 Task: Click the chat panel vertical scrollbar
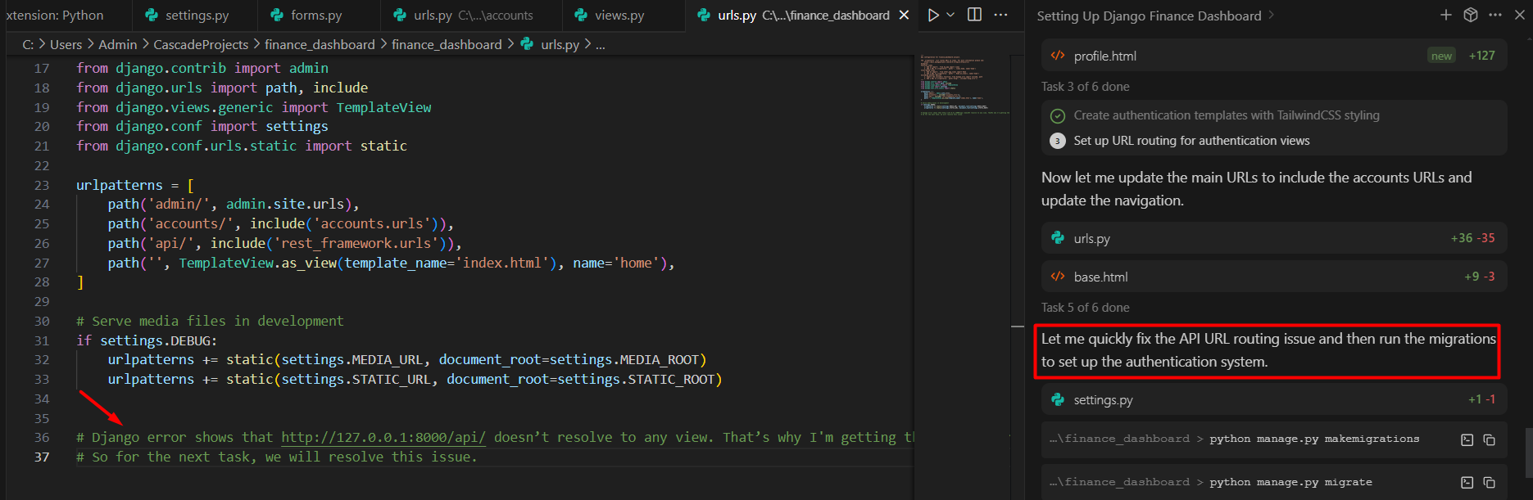coord(1527,452)
